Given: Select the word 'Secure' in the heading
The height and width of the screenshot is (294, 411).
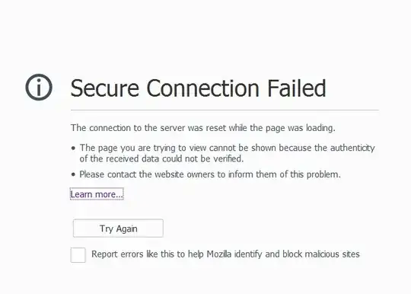Looking at the screenshot, I should (104, 88).
